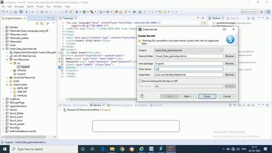Click Browse next to Source folder
The height and width of the screenshot is (153, 272).
click(x=230, y=56)
